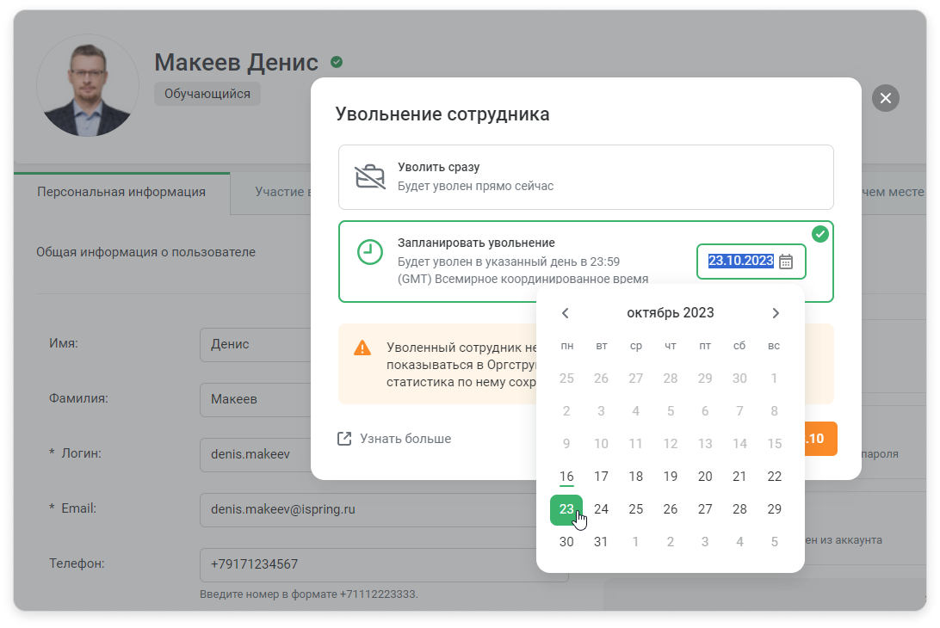Click the Обучающийся role badge
Viewport: 940px width, 628px height.
(207, 94)
